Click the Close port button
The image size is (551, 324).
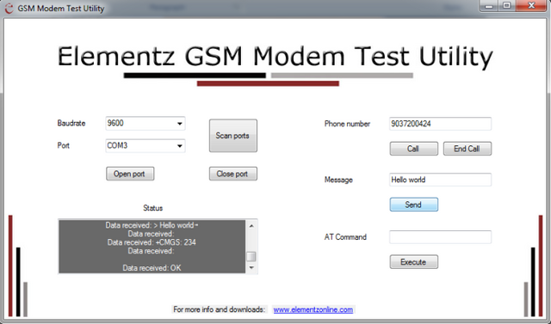(x=233, y=174)
